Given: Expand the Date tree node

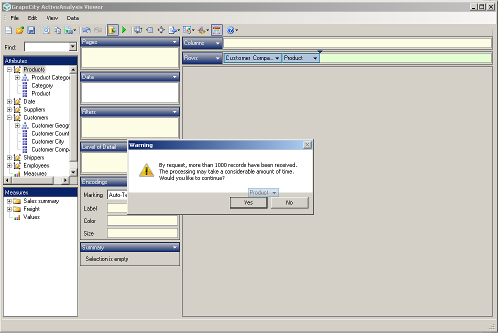Looking at the screenshot, I should click(x=9, y=101).
